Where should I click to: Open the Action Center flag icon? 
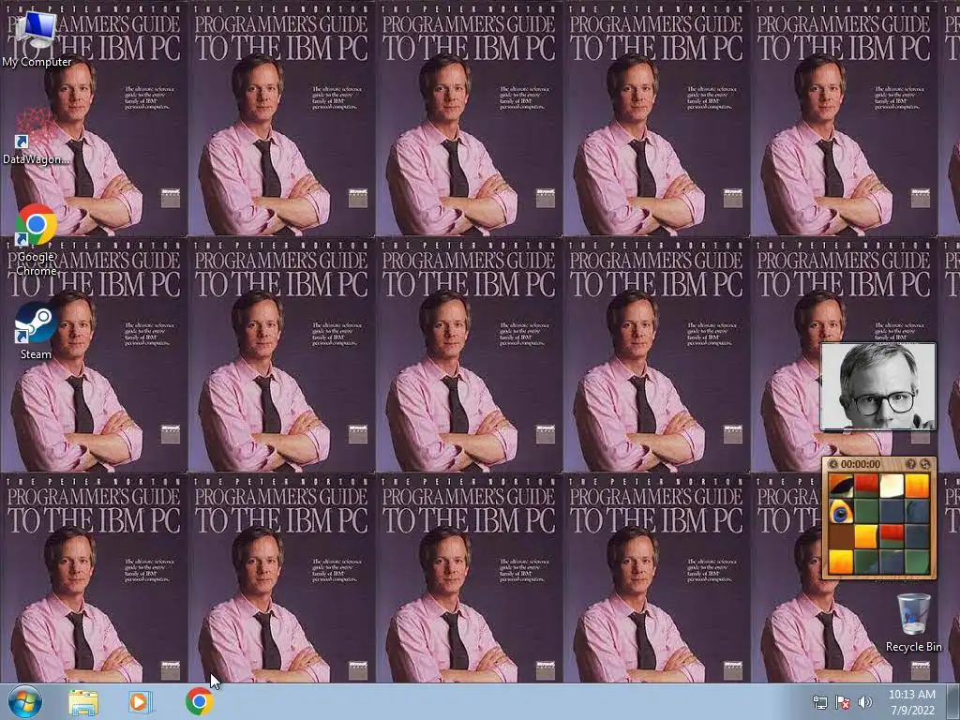[843, 702]
